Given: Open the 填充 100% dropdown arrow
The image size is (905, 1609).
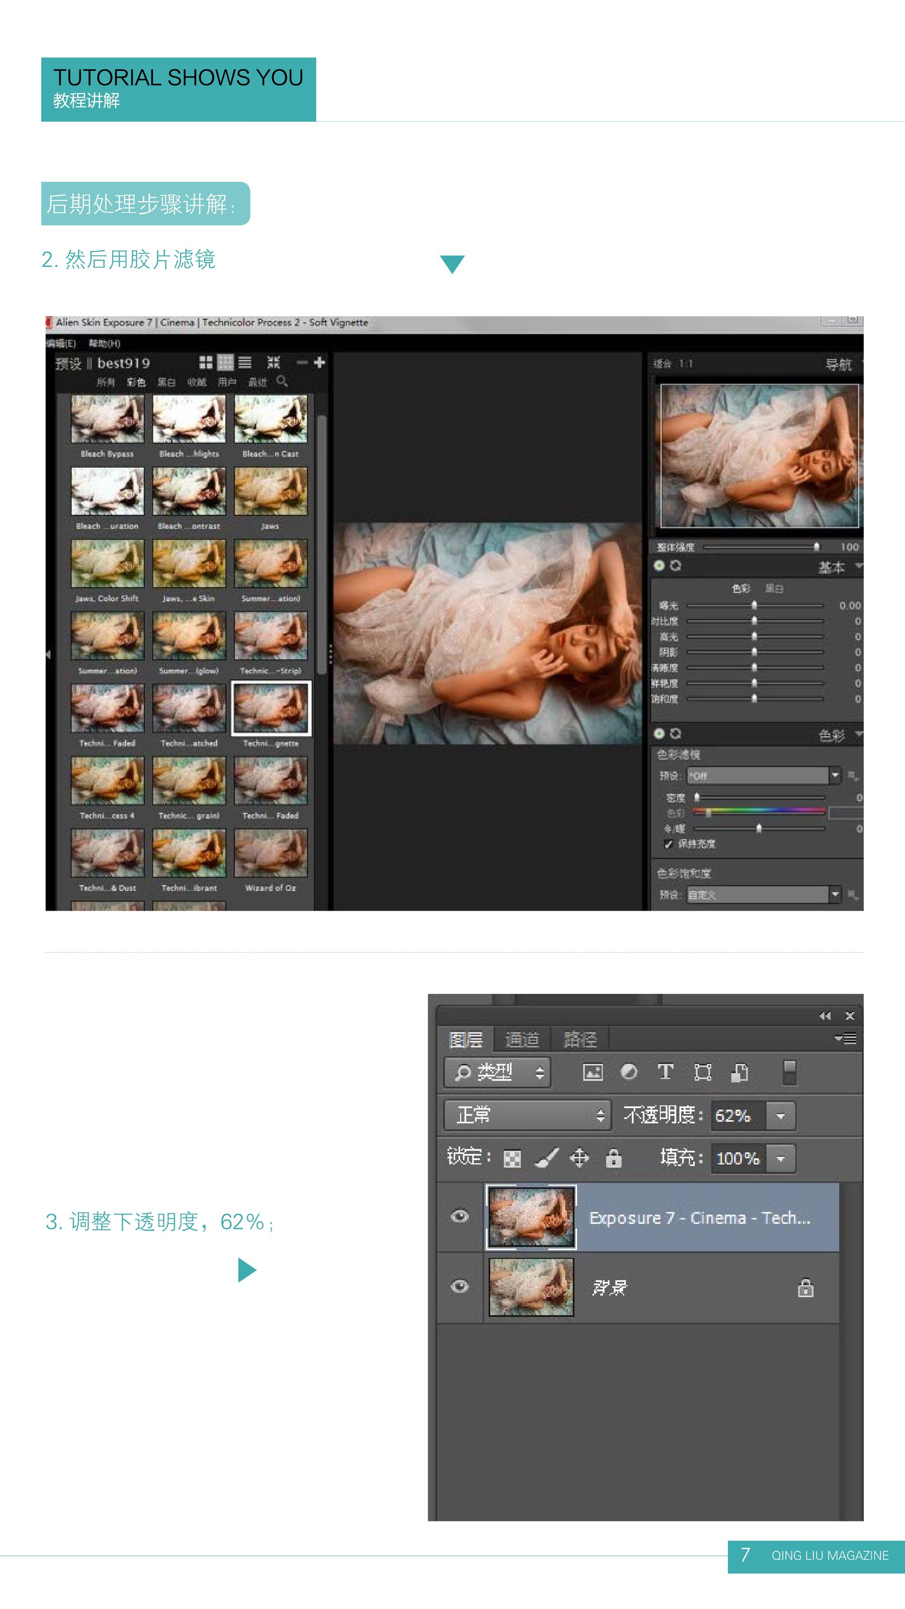Looking at the screenshot, I should click(780, 1158).
